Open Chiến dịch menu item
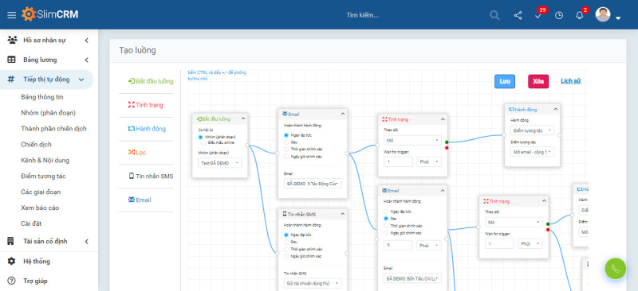The height and width of the screenshot is (291, 638). click(36, 145)
